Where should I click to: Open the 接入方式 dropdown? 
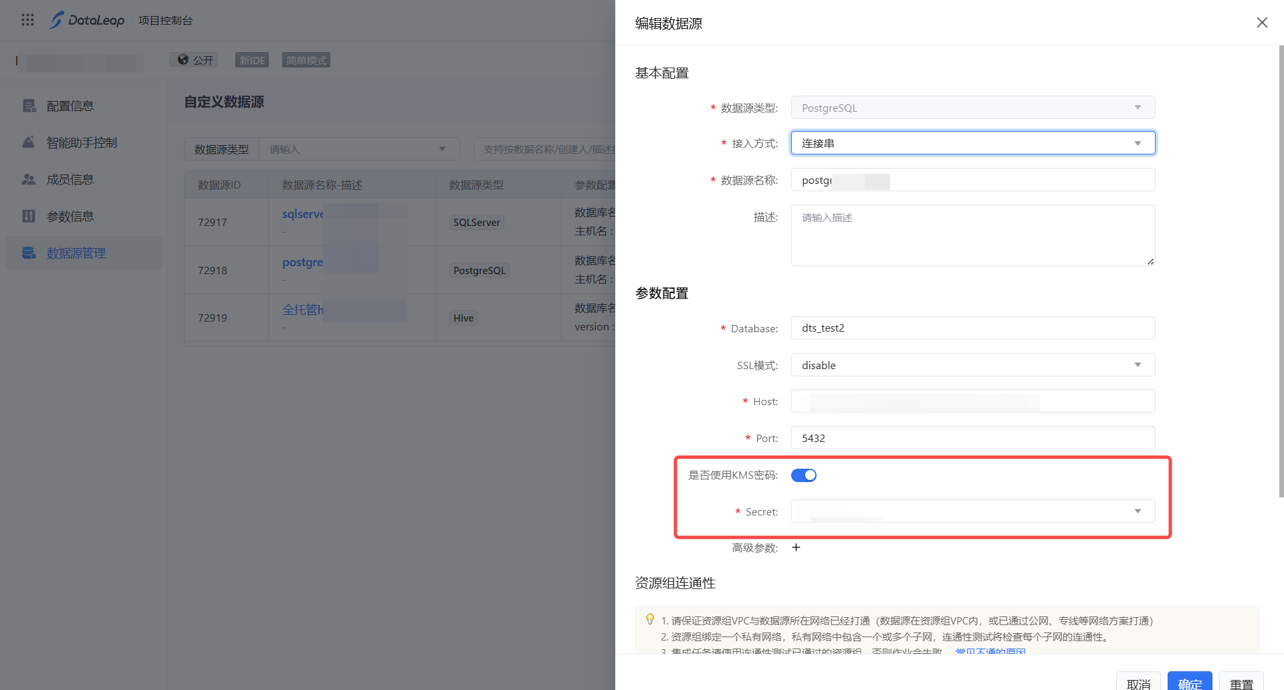pyautogui.click(x=973, y=143)
